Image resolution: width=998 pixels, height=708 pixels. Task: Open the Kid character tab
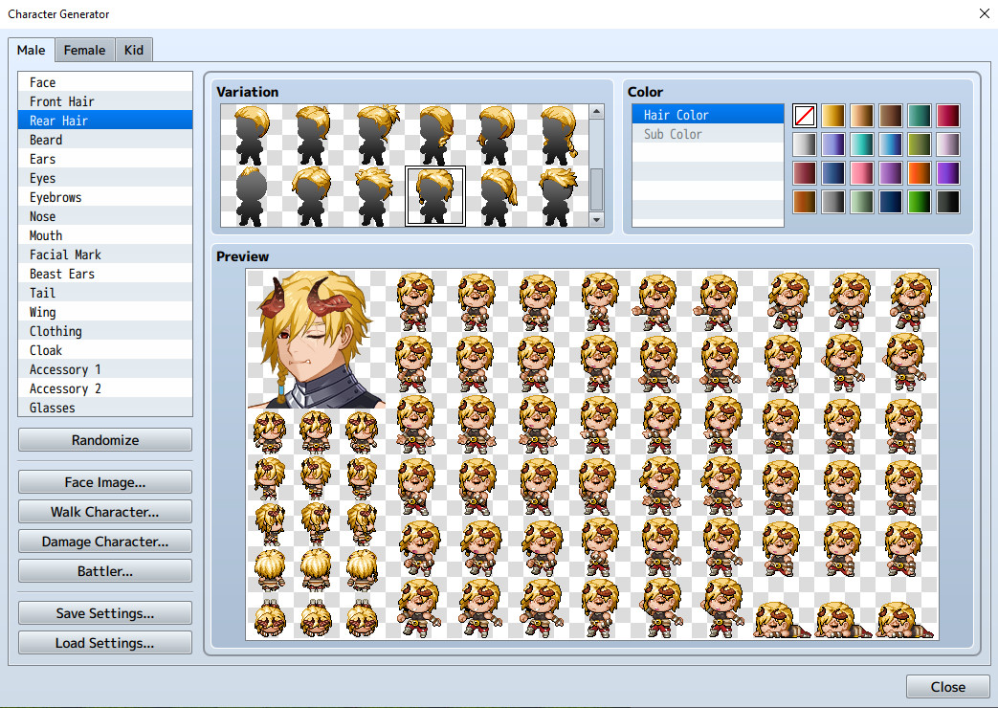(133, 50)
